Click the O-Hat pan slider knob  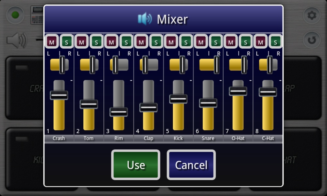pos(244,65)
